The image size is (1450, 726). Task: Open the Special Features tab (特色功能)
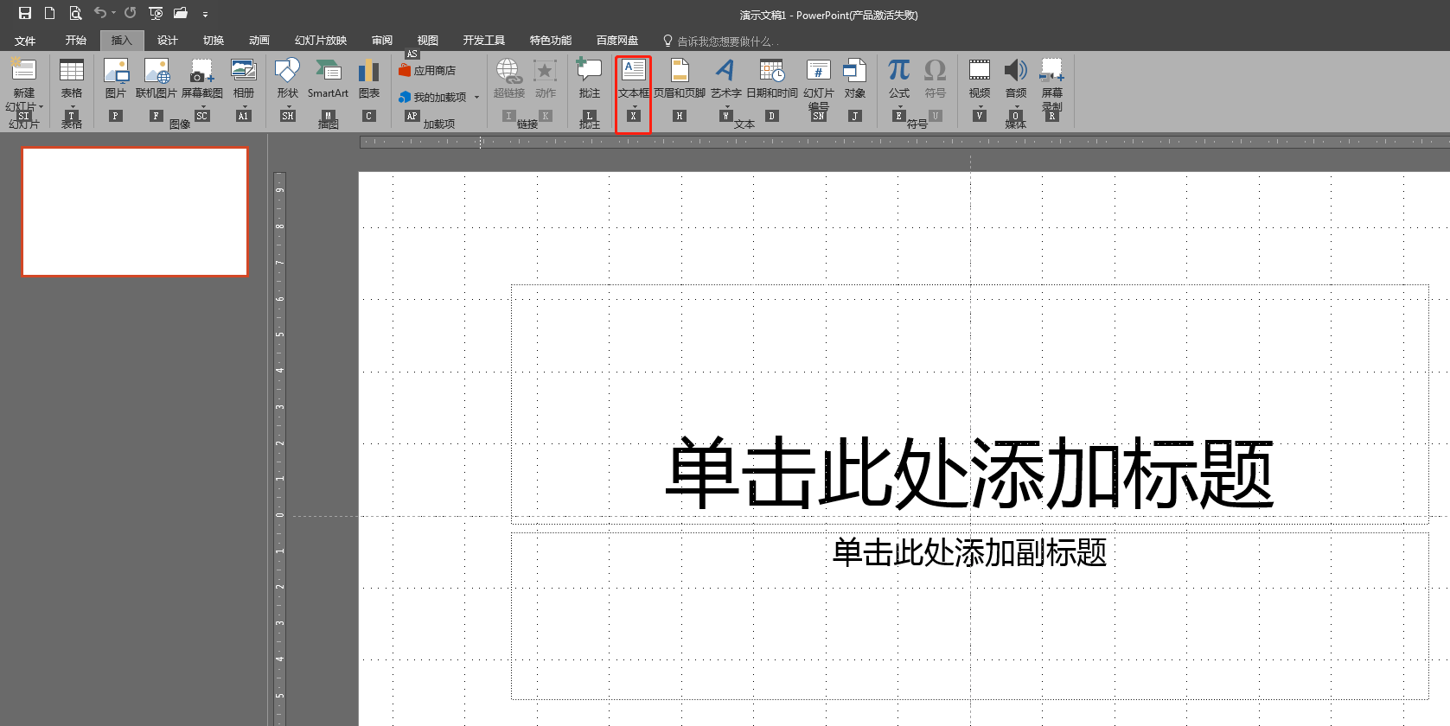(x=551, y=41)
